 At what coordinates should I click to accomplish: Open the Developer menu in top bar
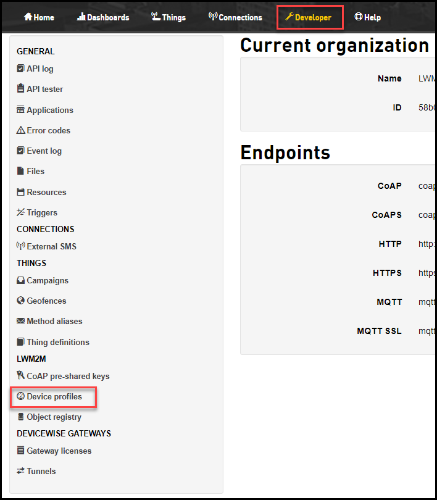[308, 17]
